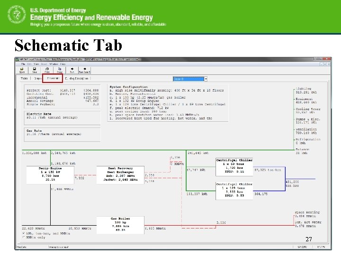
Task: Click the Gas Boiler box in schematic
Action: tap(120, 225)
